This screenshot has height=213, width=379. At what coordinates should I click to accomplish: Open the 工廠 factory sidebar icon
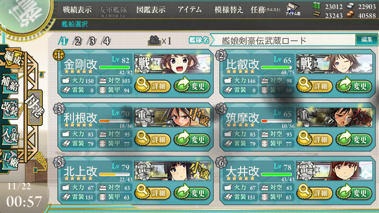point(10,160)
